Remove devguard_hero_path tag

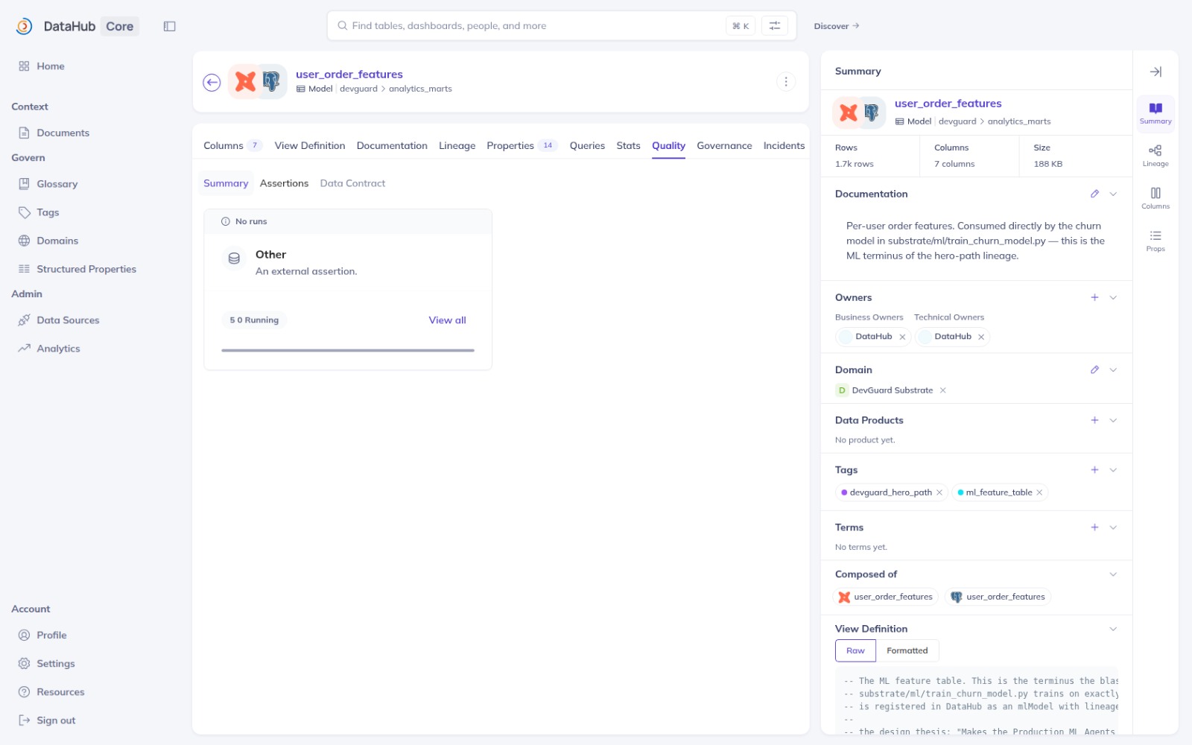[939, 492]
